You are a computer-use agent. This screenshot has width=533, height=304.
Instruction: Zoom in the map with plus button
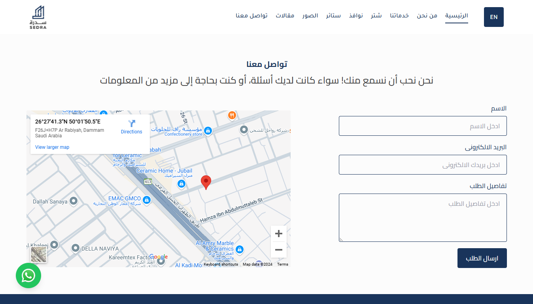coord(279,234)
